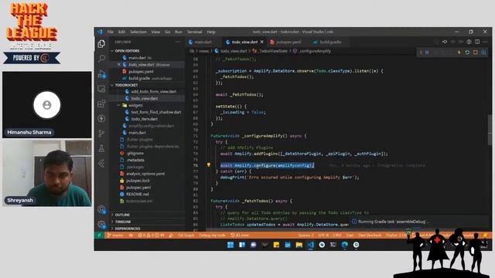Open the Selection menu

pos(138,32)
